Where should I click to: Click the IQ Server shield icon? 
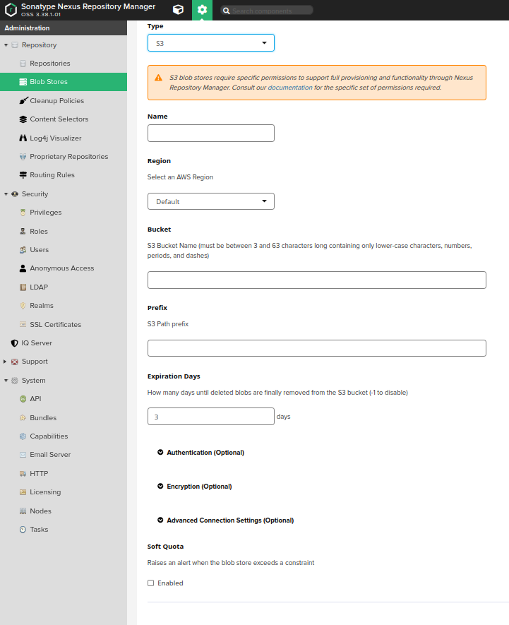[15, 343]
